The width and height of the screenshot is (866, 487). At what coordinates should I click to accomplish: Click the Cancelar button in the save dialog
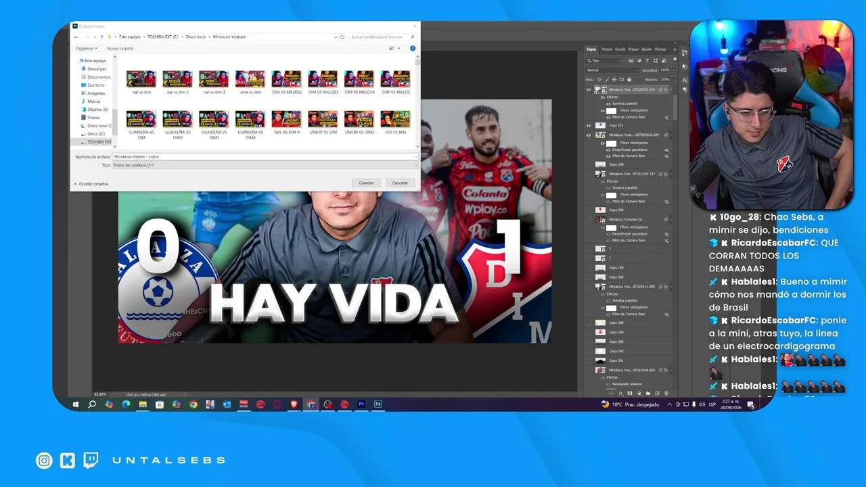400,183
